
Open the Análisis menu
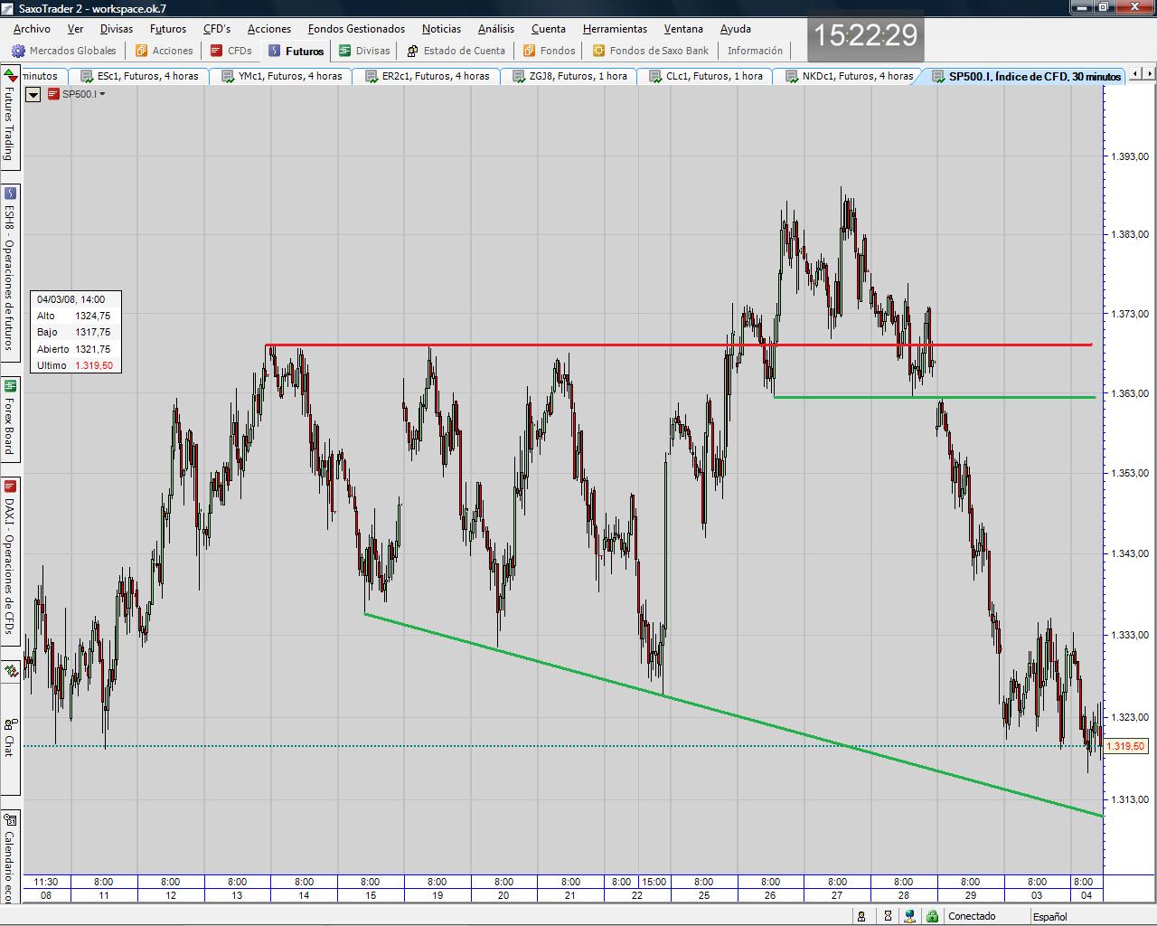496,29
